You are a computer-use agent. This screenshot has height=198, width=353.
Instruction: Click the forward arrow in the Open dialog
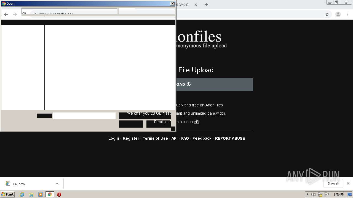[15, 14]
